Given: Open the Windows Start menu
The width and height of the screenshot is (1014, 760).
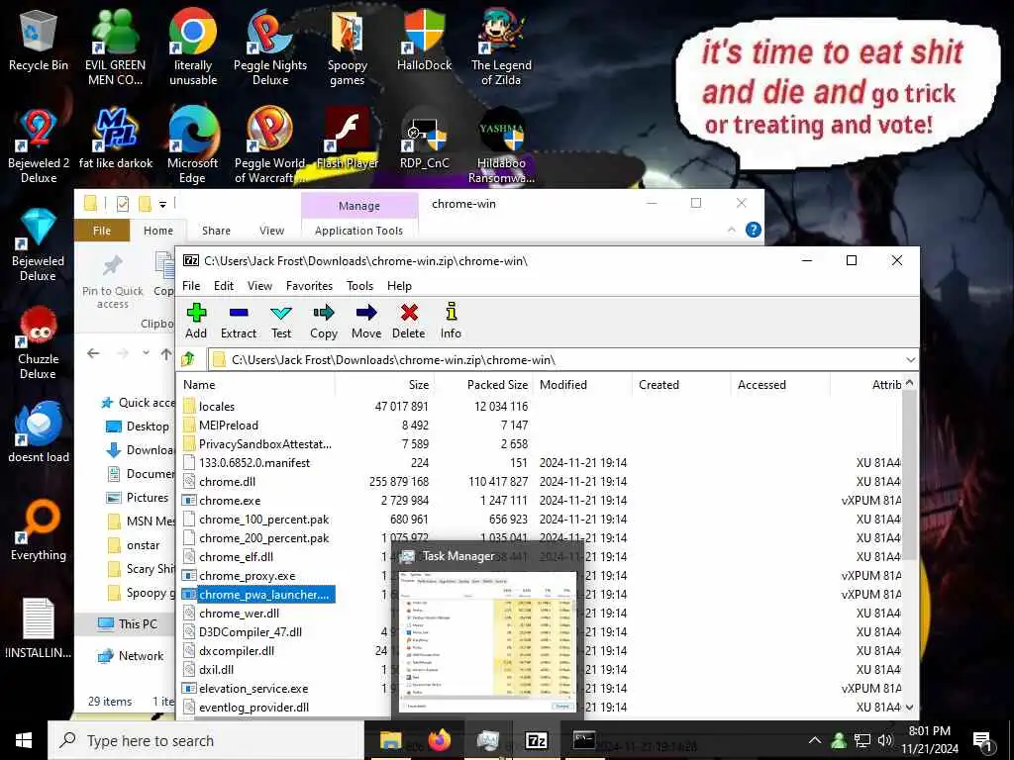Looking at the screenshot, I should tap(24, 740).
